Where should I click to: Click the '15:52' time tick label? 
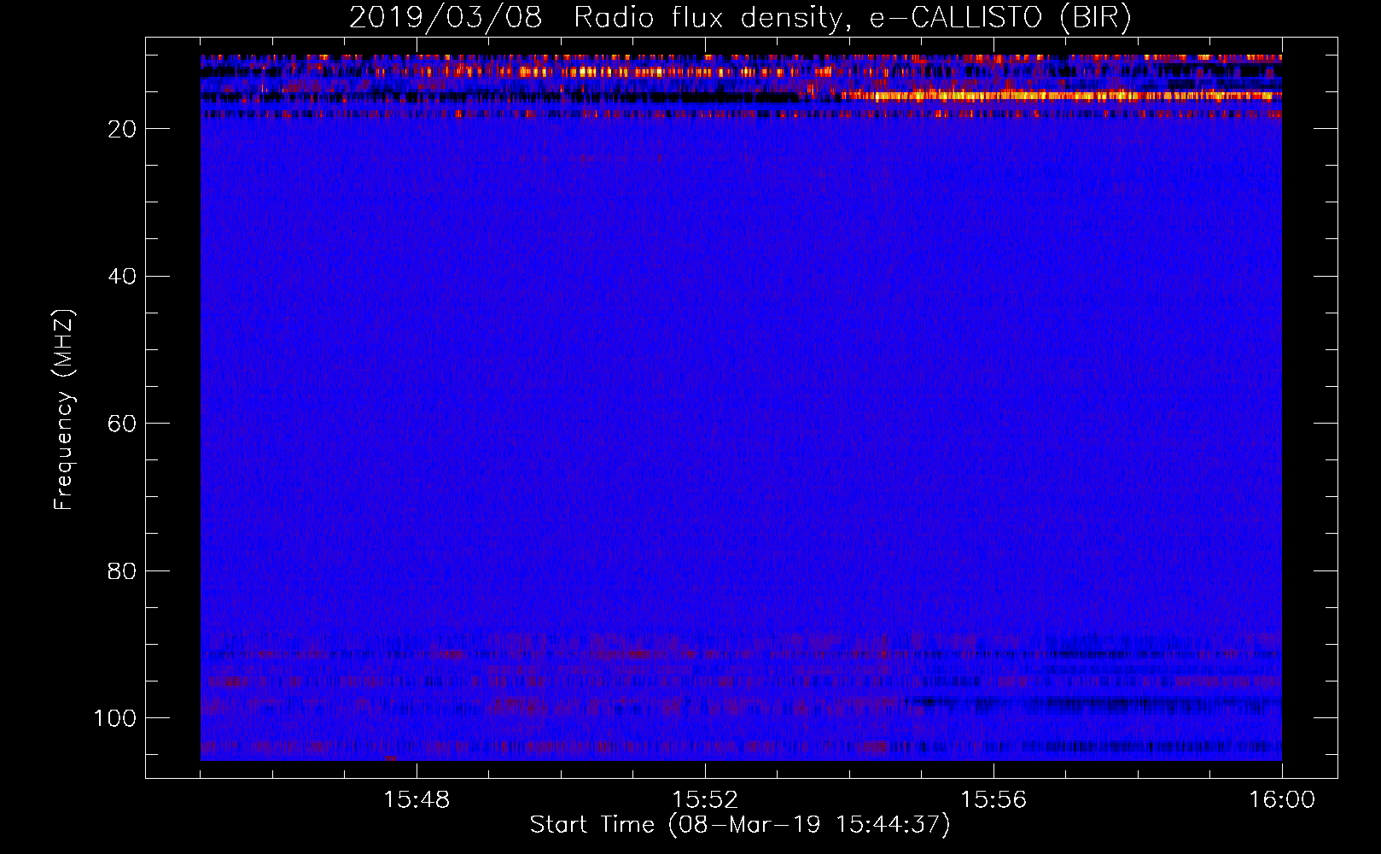[705, 800]
